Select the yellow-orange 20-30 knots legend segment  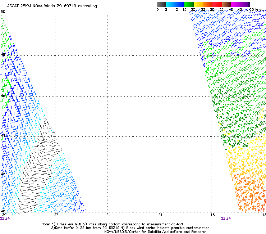point(203,4)
